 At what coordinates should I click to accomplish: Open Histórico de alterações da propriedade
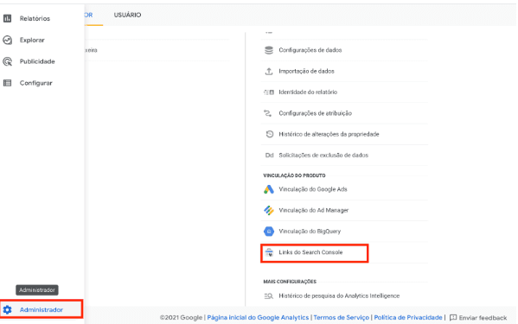329,134
